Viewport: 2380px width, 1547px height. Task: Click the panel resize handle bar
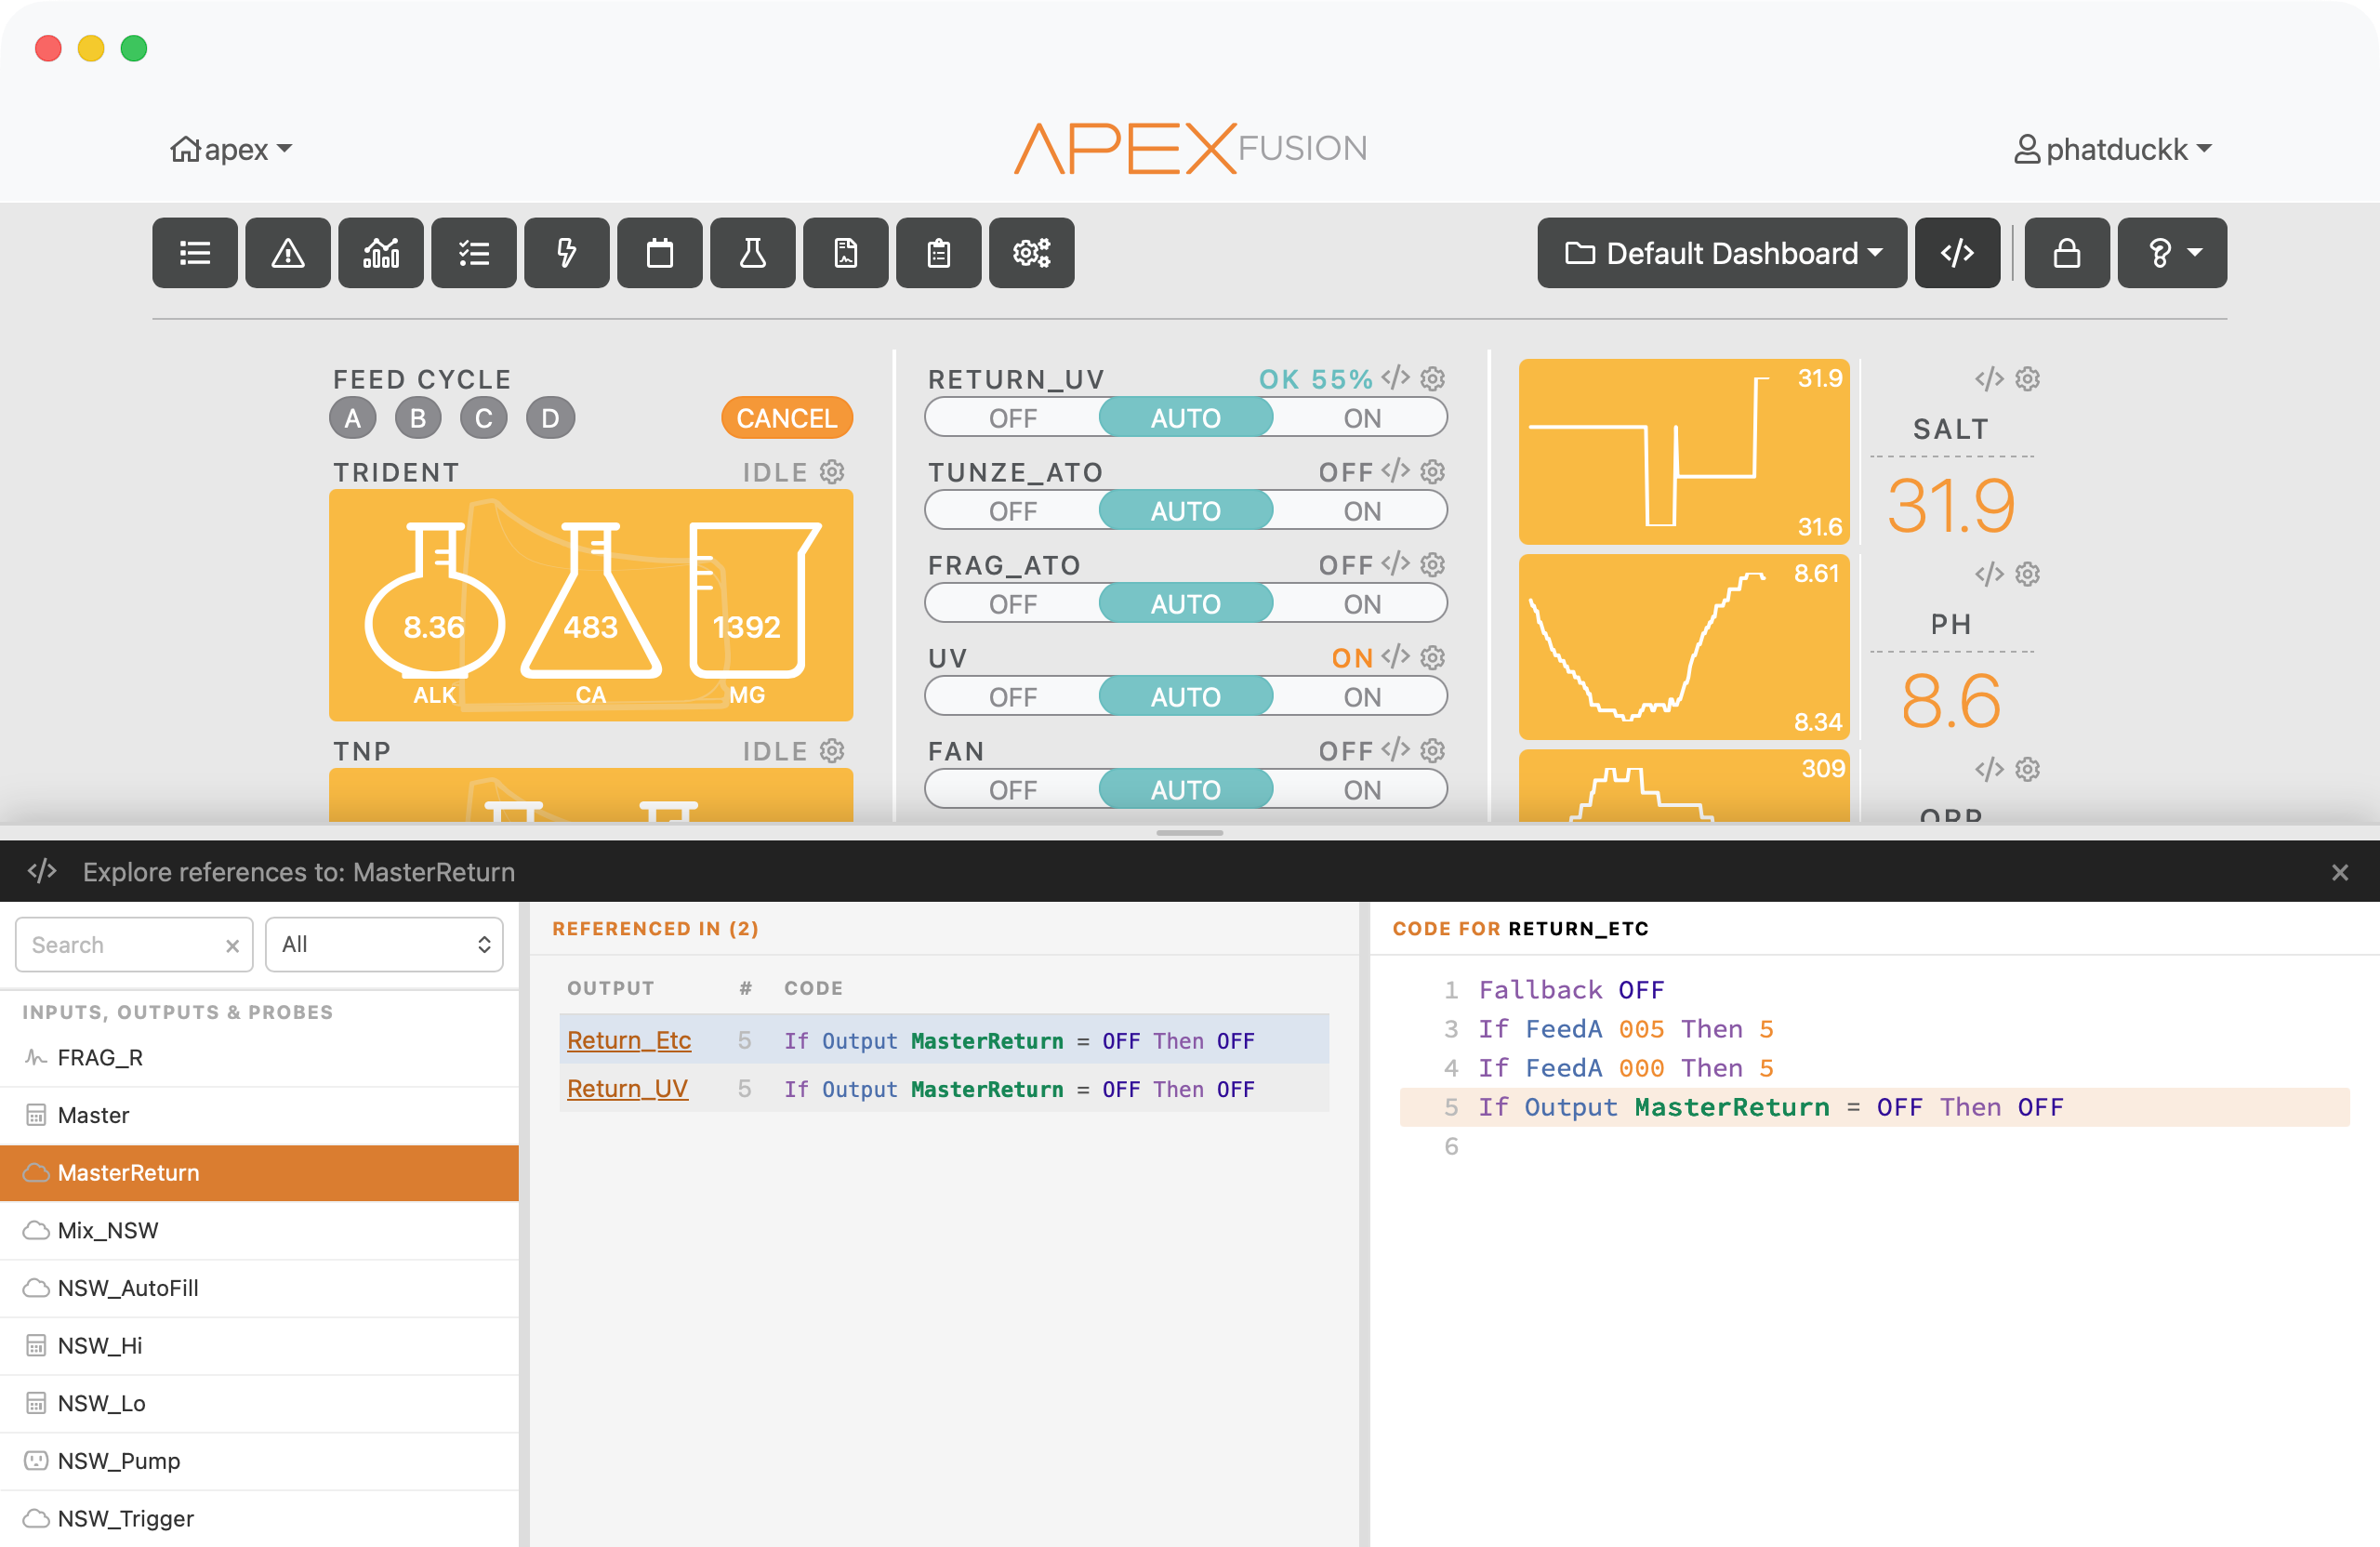tap(1190, 832)
